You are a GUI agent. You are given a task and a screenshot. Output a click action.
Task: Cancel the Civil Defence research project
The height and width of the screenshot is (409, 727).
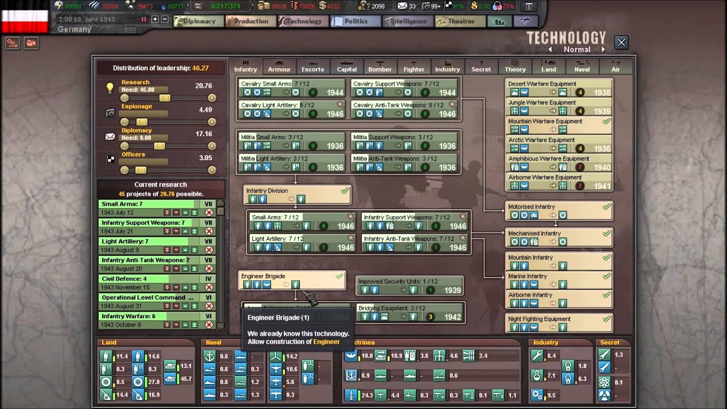[208, 287]
